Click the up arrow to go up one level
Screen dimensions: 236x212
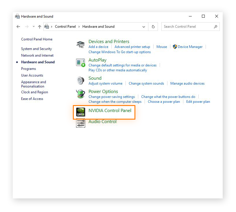coord(39,26)
